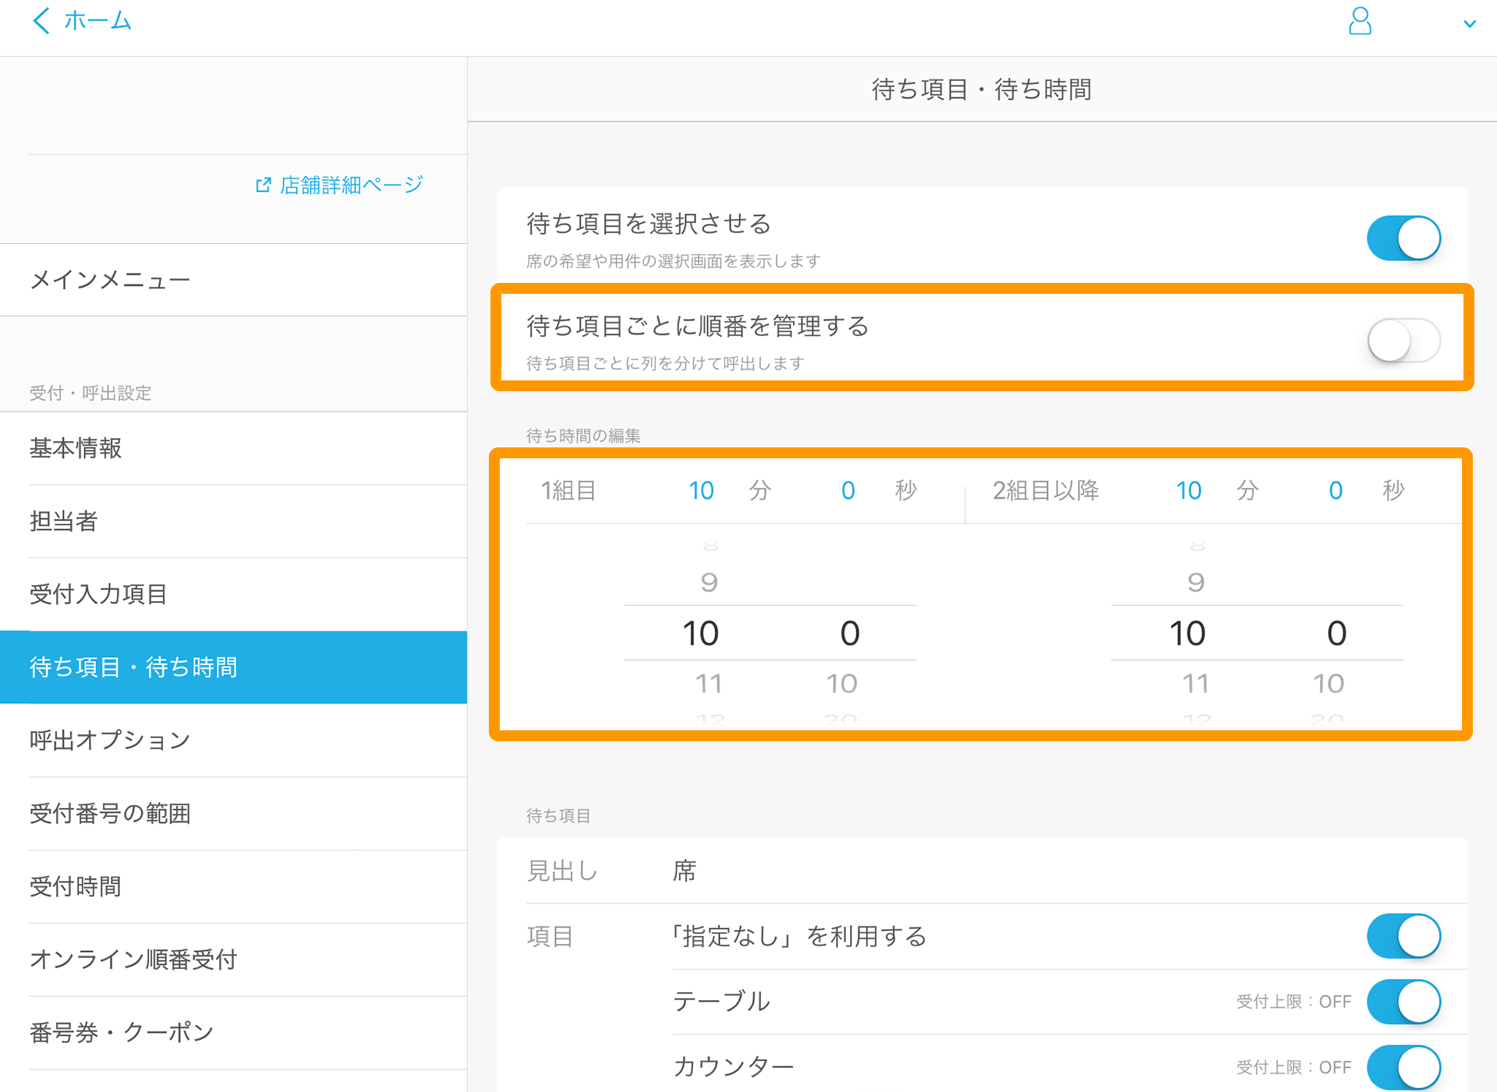Pick 10 in the 1組目 seconds wheel
This screenshot has height=1092, width=1497.
pyautogui.click(x=842, y=684)
